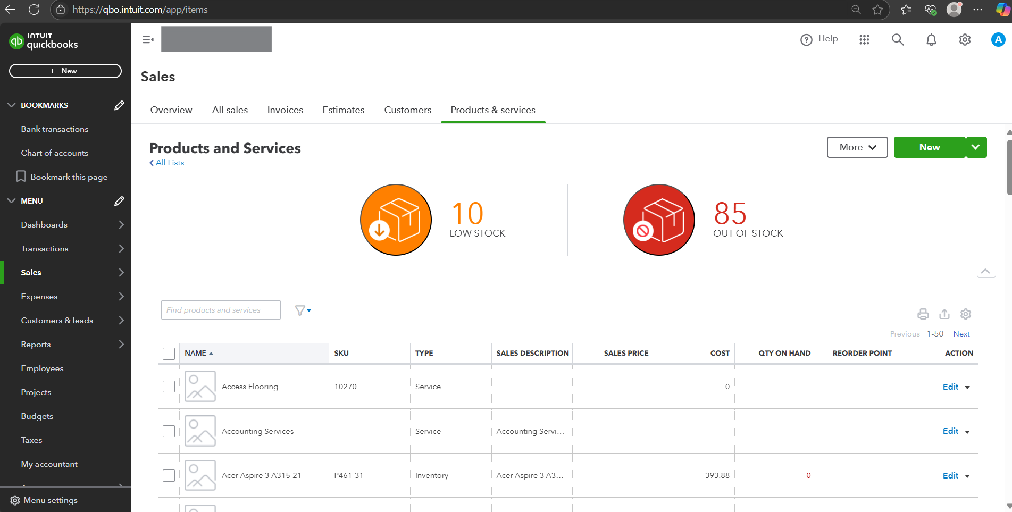Open action dropdown arrow for Access Flooring
The width and height of the screenshot is (1012, 512).
967,388
